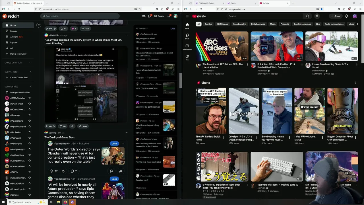
Task: Click YouTube Create button
Action: tap(336, 16)
